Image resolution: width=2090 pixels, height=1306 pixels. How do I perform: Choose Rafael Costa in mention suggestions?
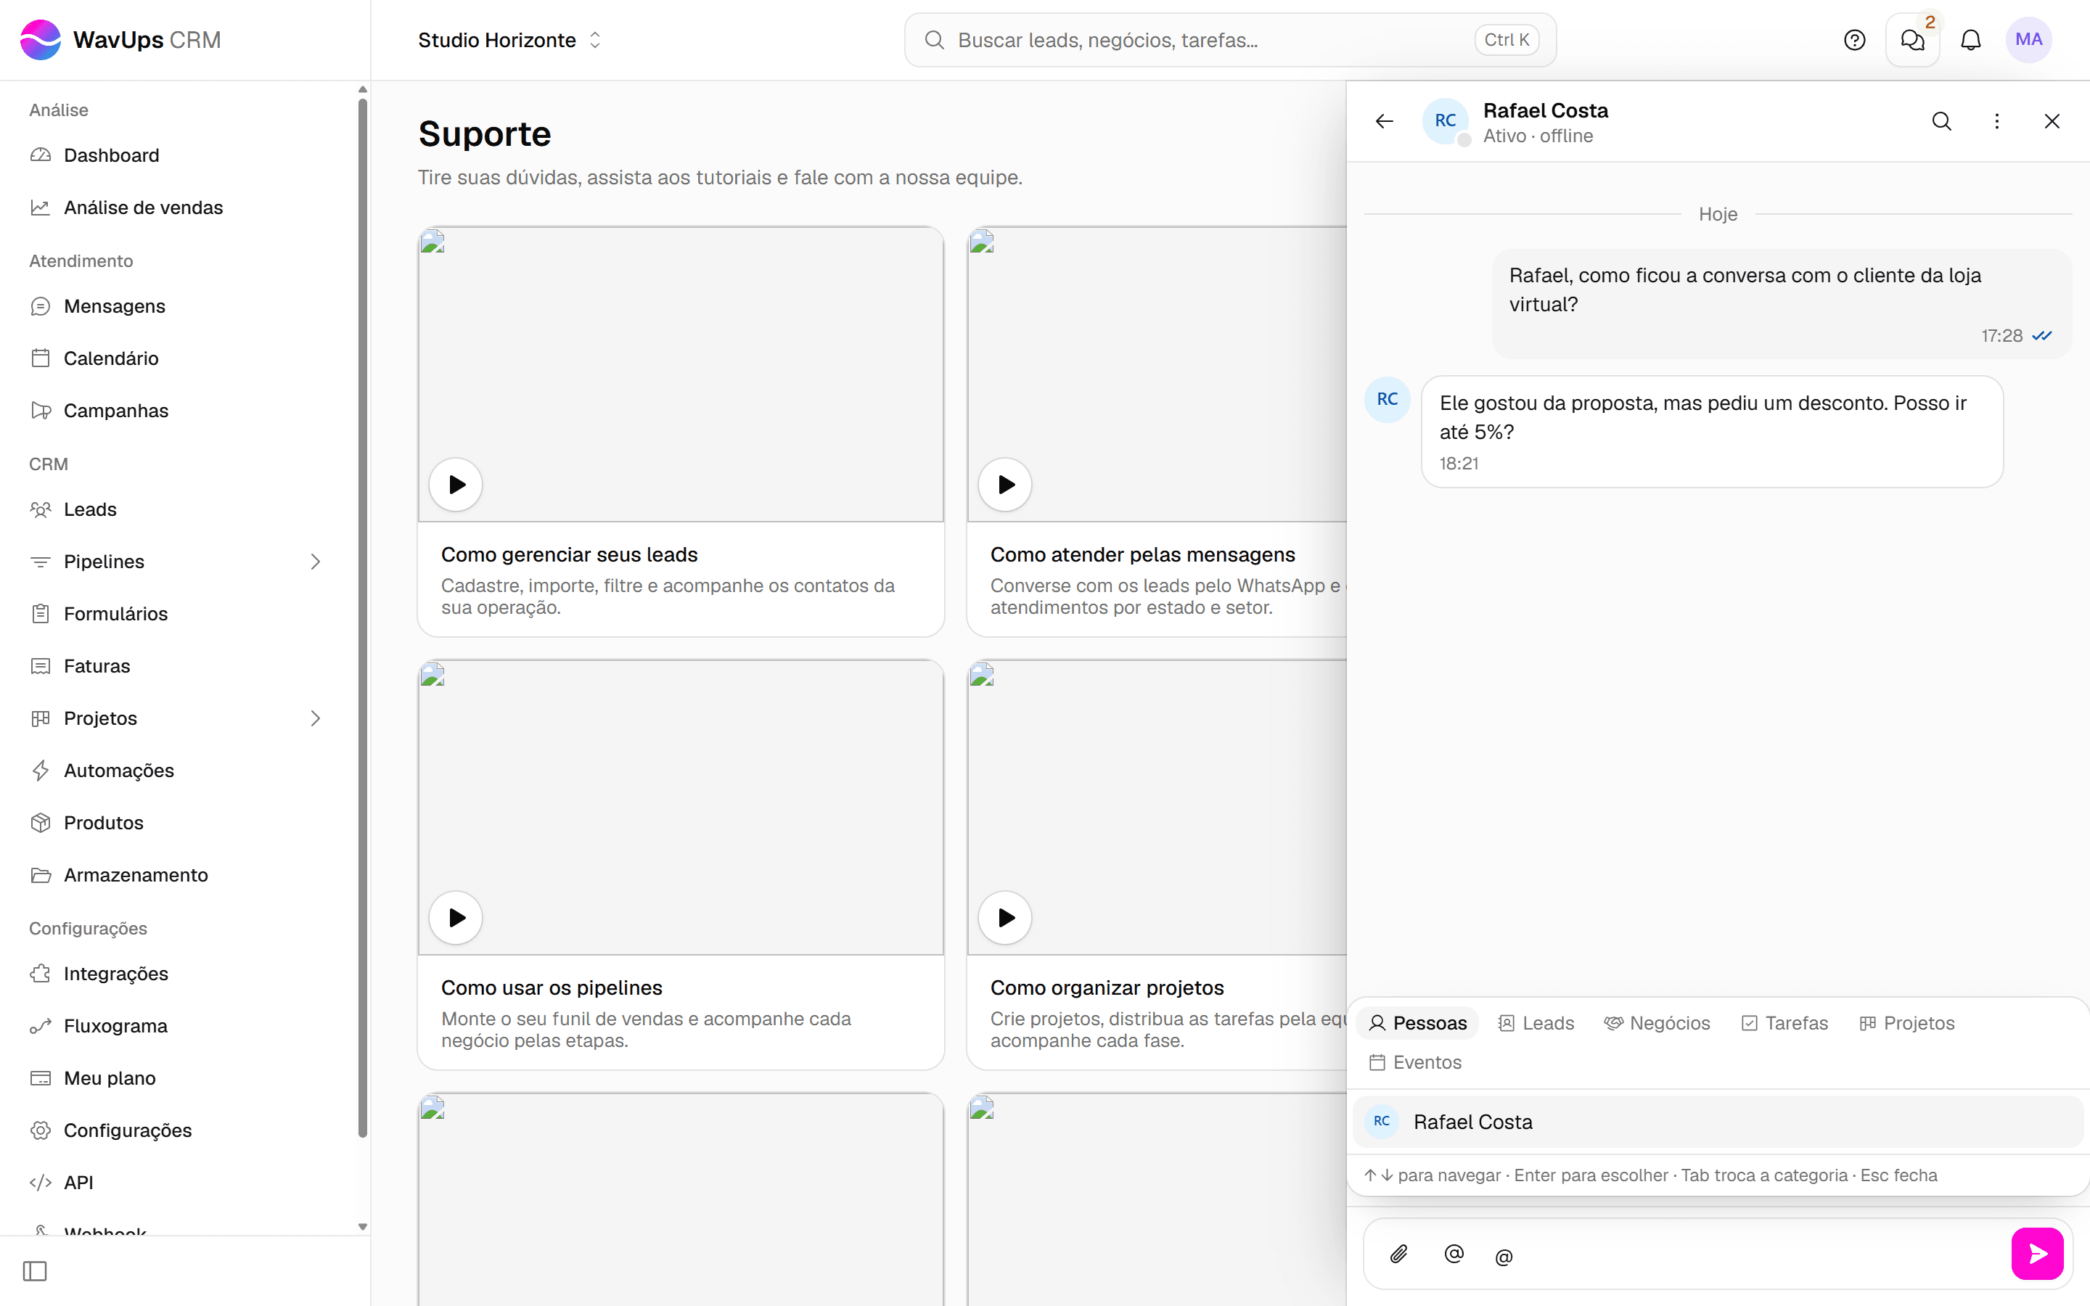coord(1718,1122)
